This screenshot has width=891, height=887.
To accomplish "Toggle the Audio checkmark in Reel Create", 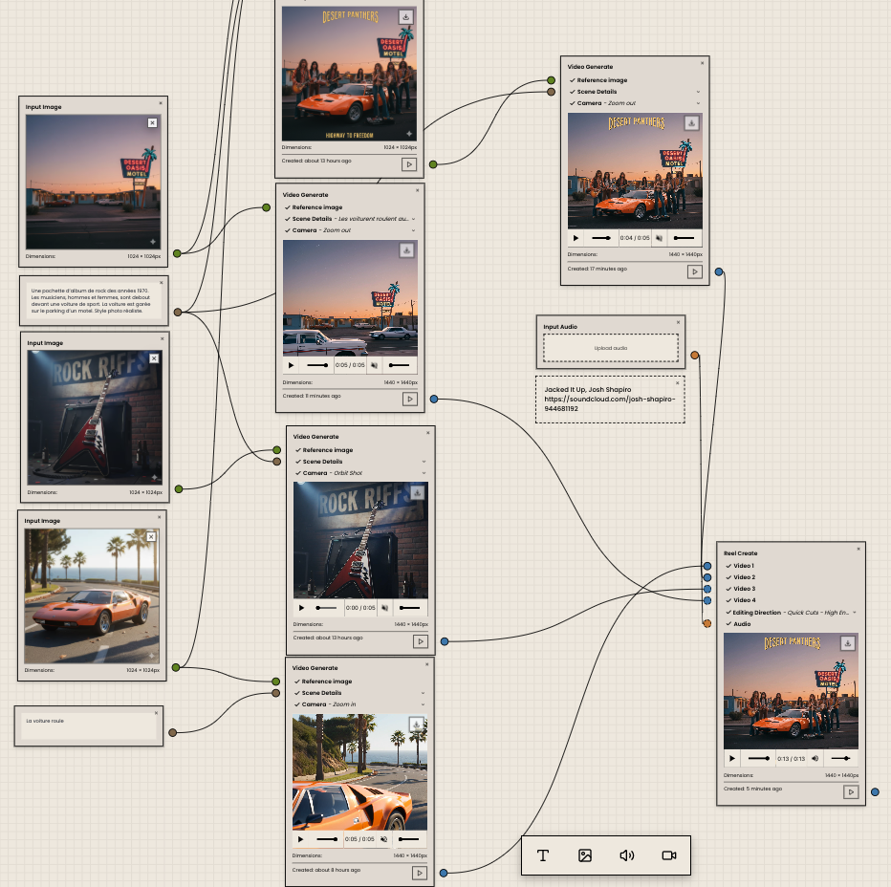I will point(728,624).
